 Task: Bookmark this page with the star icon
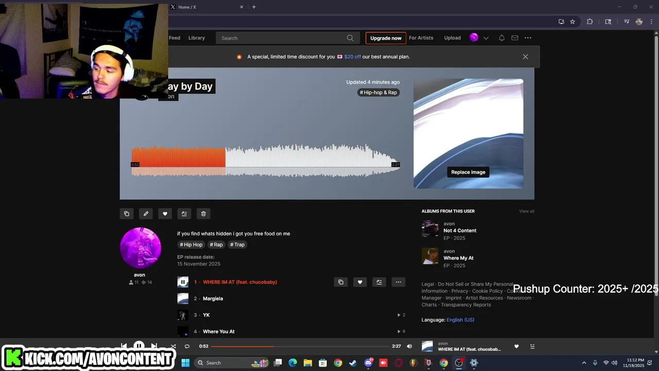click(x=573, y=22)
